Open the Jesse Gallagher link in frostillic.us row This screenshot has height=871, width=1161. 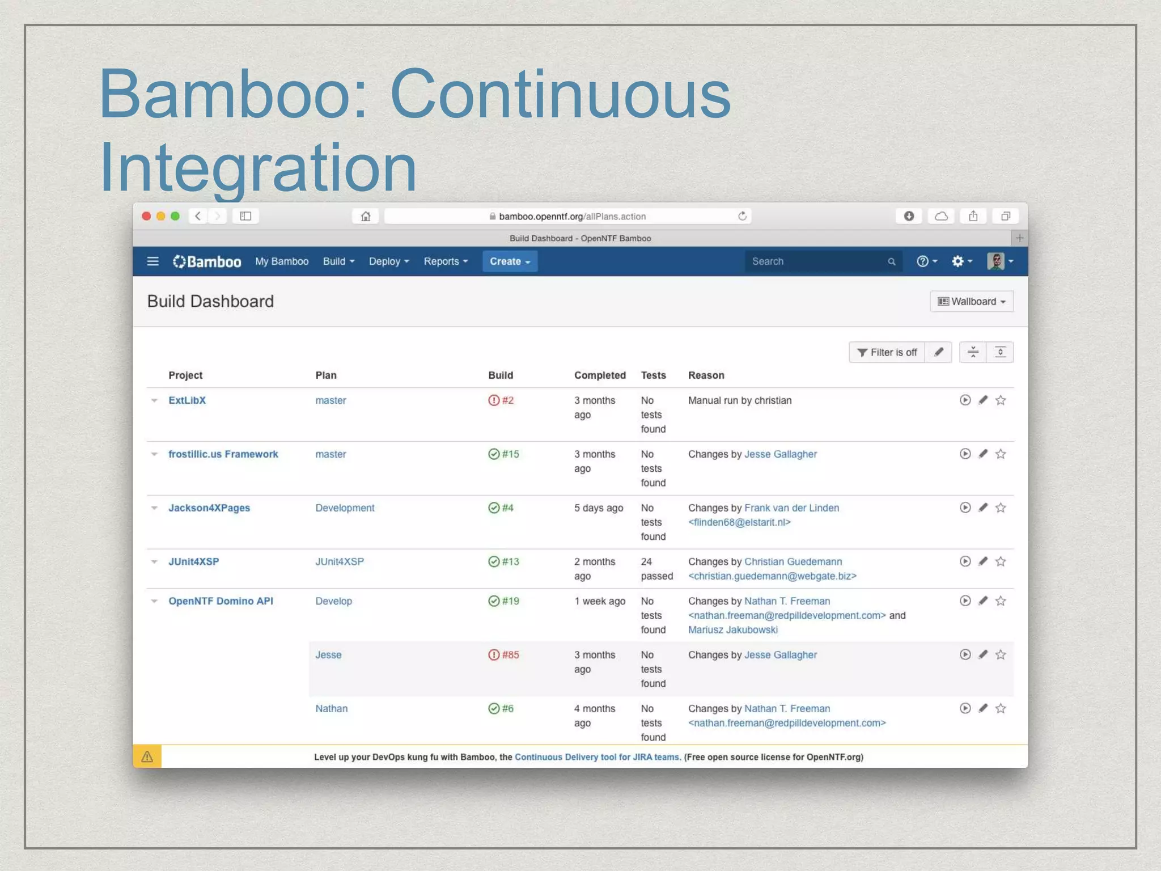pos(781,454)
